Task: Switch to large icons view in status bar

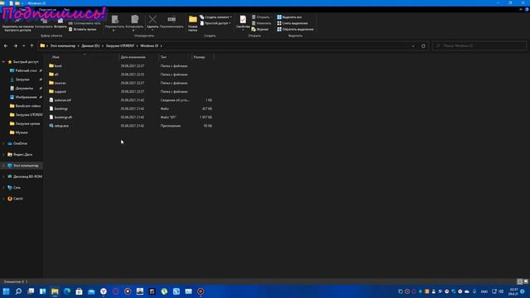Action: click(526, 281)
